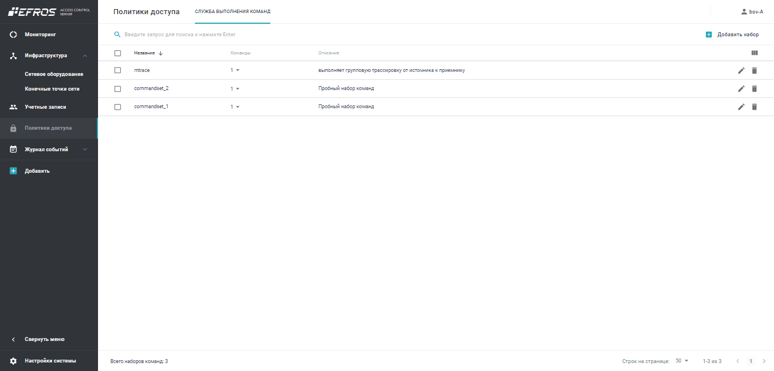Open Учетные записи menu item

(49, 107)
